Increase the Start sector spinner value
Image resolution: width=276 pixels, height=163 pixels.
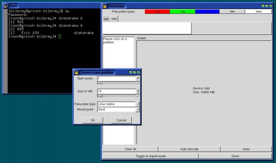[138, 77]
